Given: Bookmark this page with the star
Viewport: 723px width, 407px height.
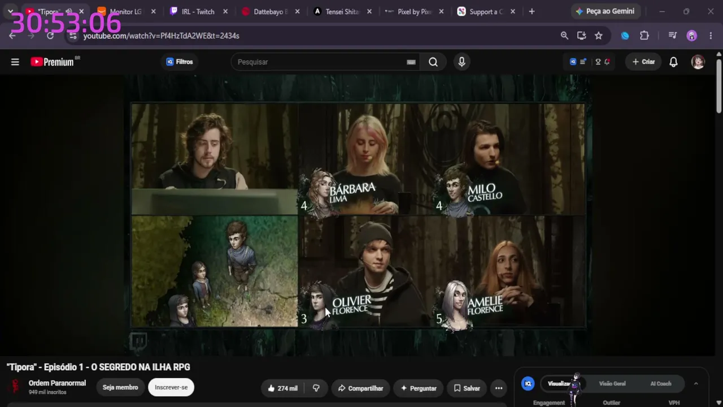Looking at the screenshot, I should coord(599,36).
